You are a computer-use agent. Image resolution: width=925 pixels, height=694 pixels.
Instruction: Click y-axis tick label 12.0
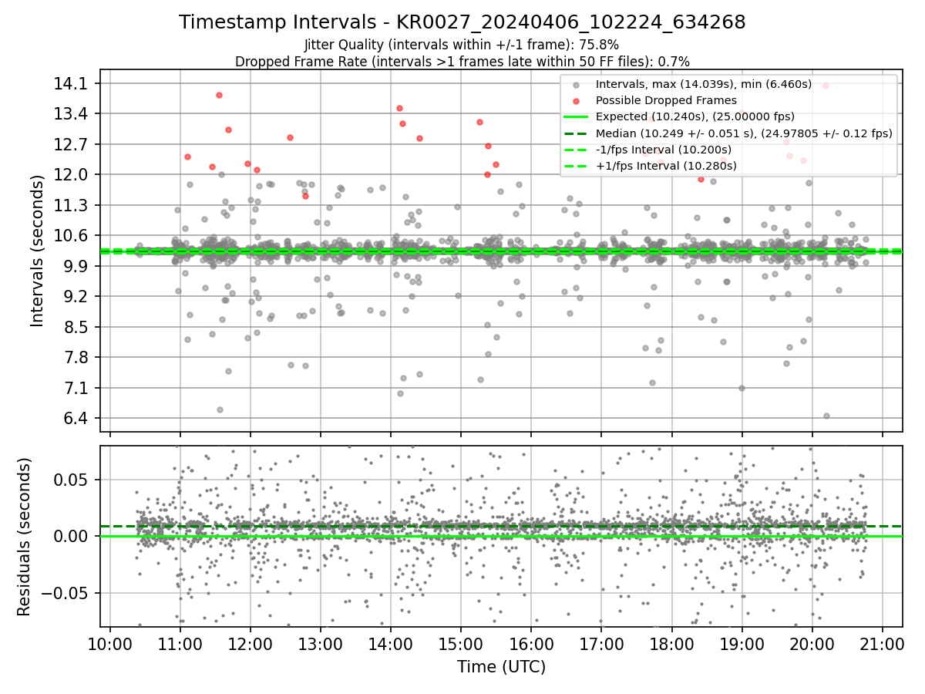[71, 175]
